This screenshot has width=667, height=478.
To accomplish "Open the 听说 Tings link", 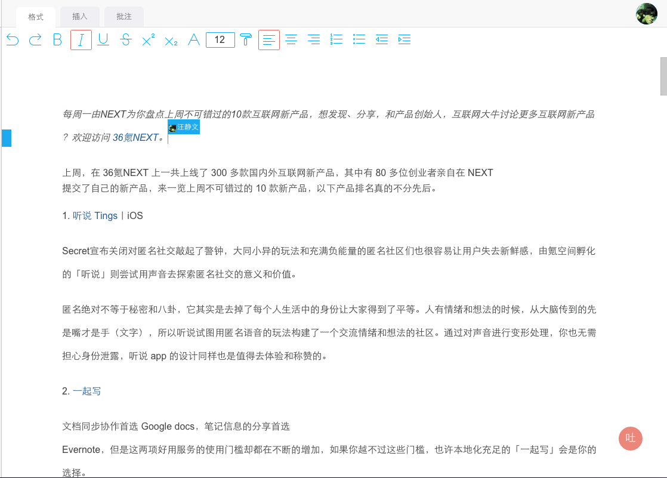I will [x=95, y=216].
